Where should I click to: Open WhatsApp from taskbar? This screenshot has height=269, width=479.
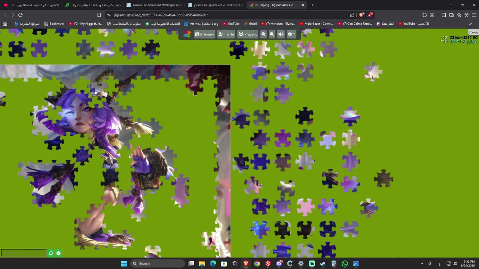[345, 263]
